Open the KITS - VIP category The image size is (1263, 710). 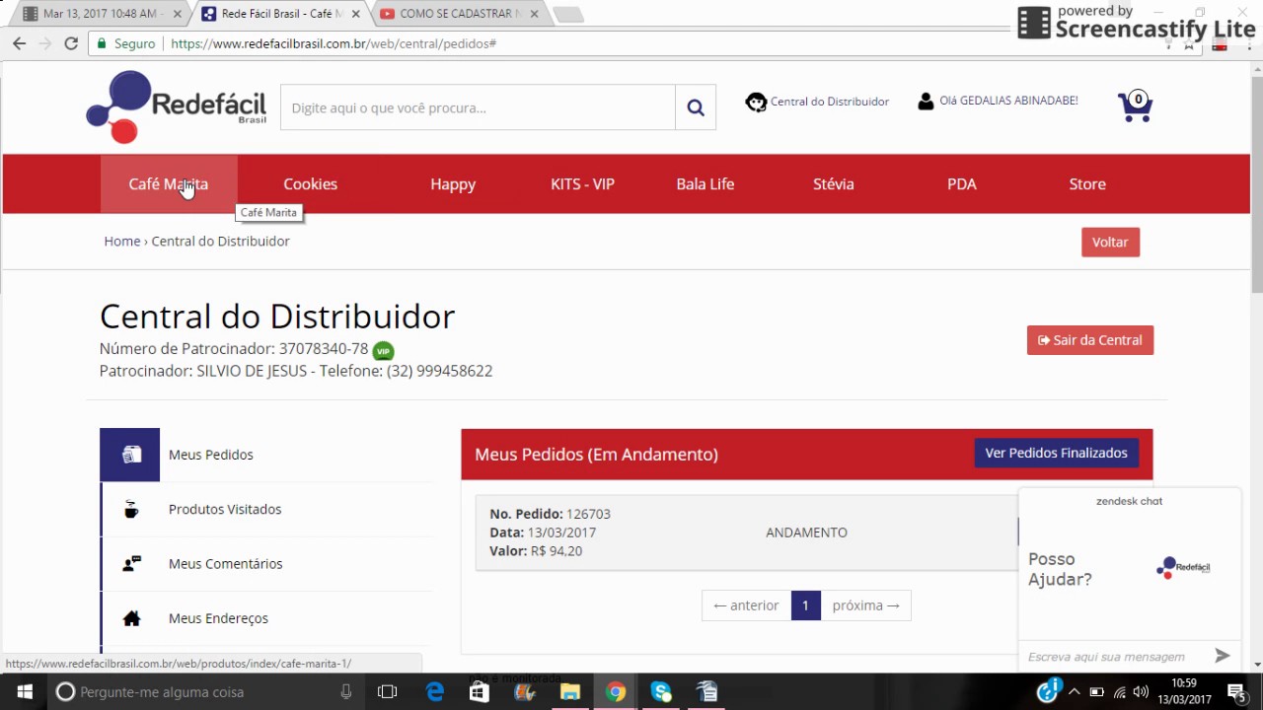coord(582,183)
